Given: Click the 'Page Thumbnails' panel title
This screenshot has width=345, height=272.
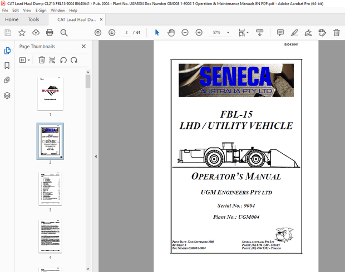Looking at the screenshot, I should (x=37, y=47).
